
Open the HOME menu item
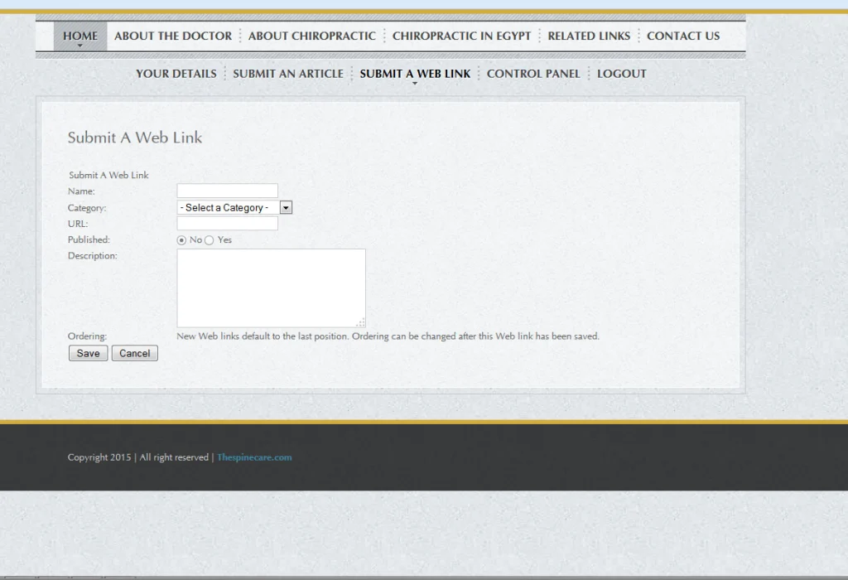coord(80,36)
